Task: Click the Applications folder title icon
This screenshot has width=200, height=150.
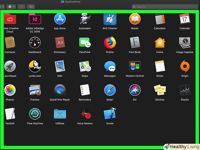Action: [x=62, y=2]
